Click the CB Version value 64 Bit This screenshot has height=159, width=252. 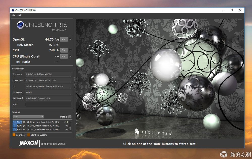pyautogui.click(x=48, y=92)
